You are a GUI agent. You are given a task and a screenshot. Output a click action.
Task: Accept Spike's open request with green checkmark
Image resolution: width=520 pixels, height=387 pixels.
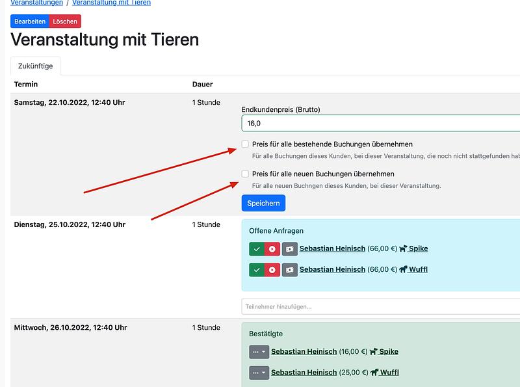tap(257, 248)
